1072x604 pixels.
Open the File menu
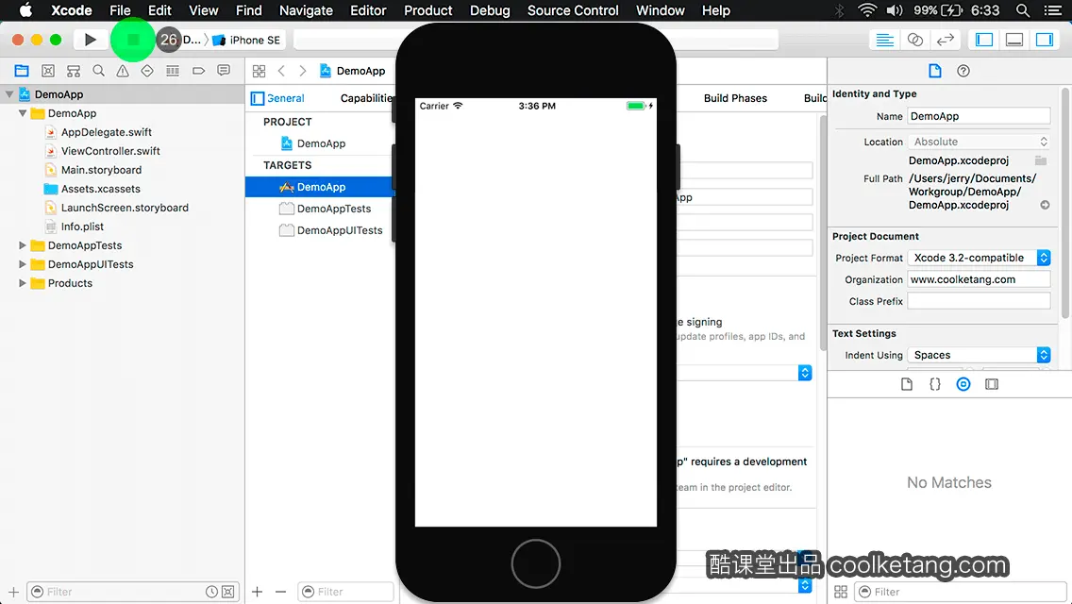(x=120, y=10)
